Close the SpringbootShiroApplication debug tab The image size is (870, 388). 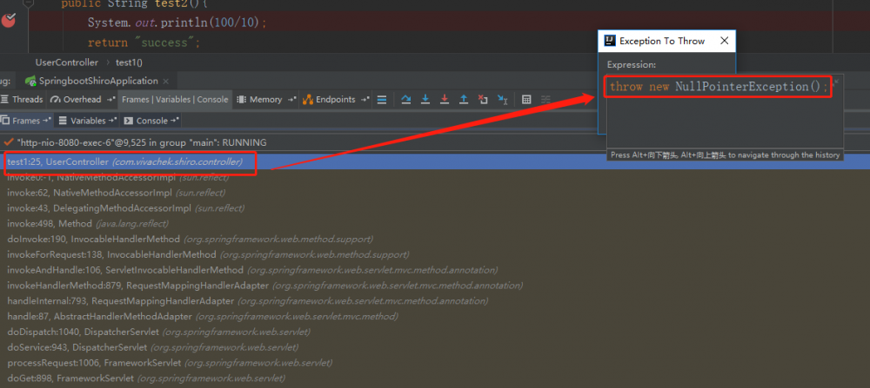[x=167, y=81]
